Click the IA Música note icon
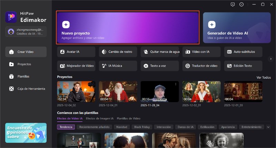276x148 pixels. (104, 66)
